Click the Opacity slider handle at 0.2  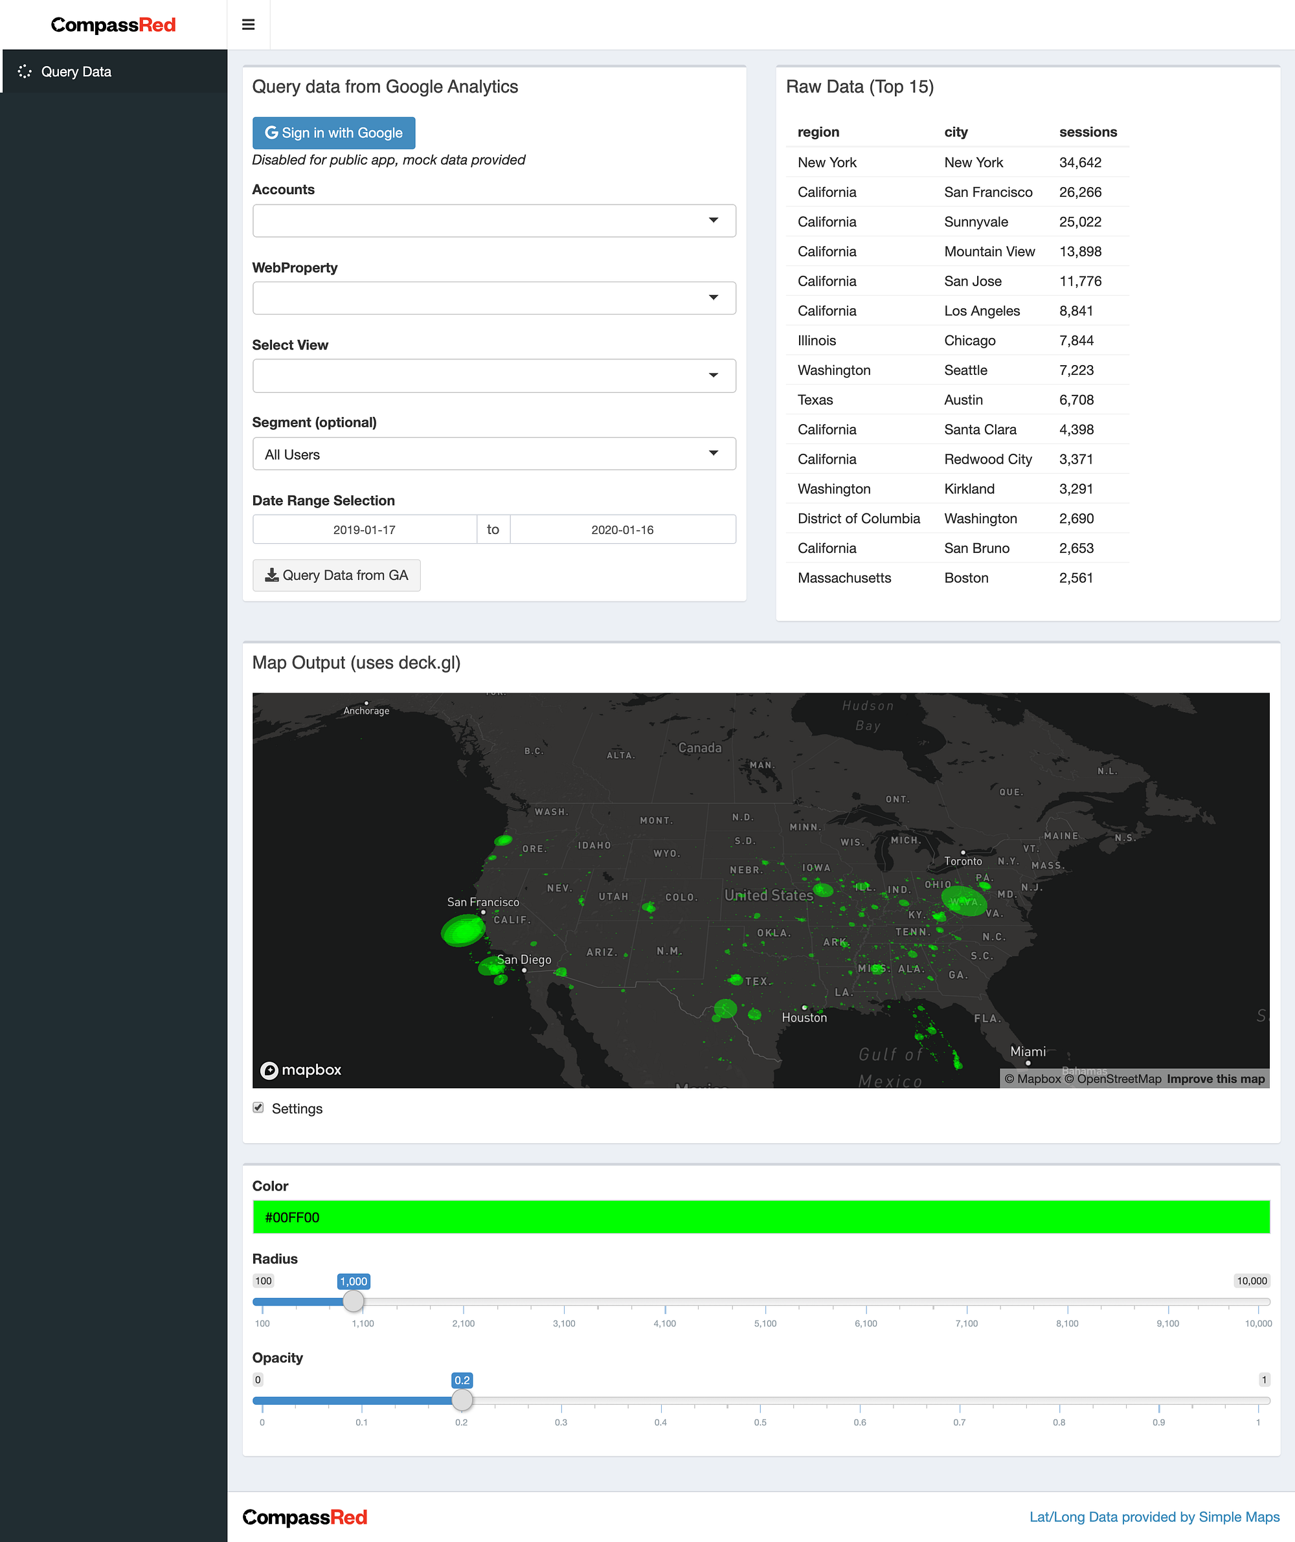(462, 1400)
